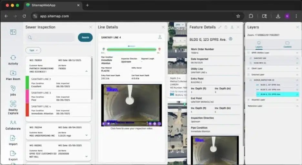Screen dimensions: 302x165
Task: Click the red end point map pin
Action: tap(159, 49)
